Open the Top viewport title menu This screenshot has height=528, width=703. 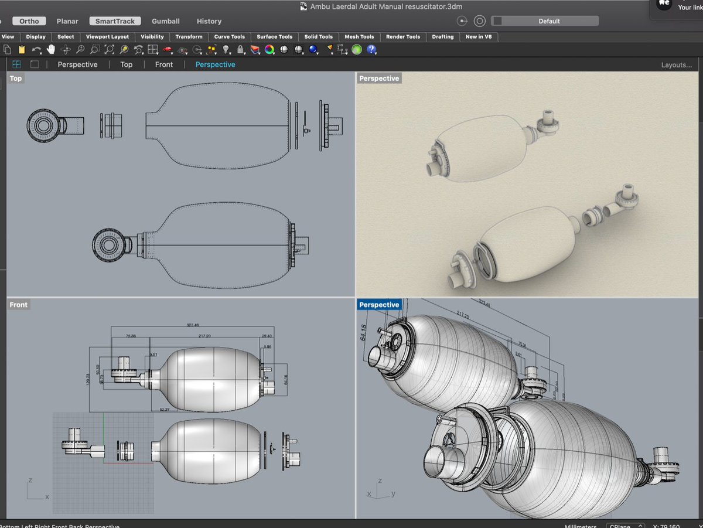click(16, 79)
